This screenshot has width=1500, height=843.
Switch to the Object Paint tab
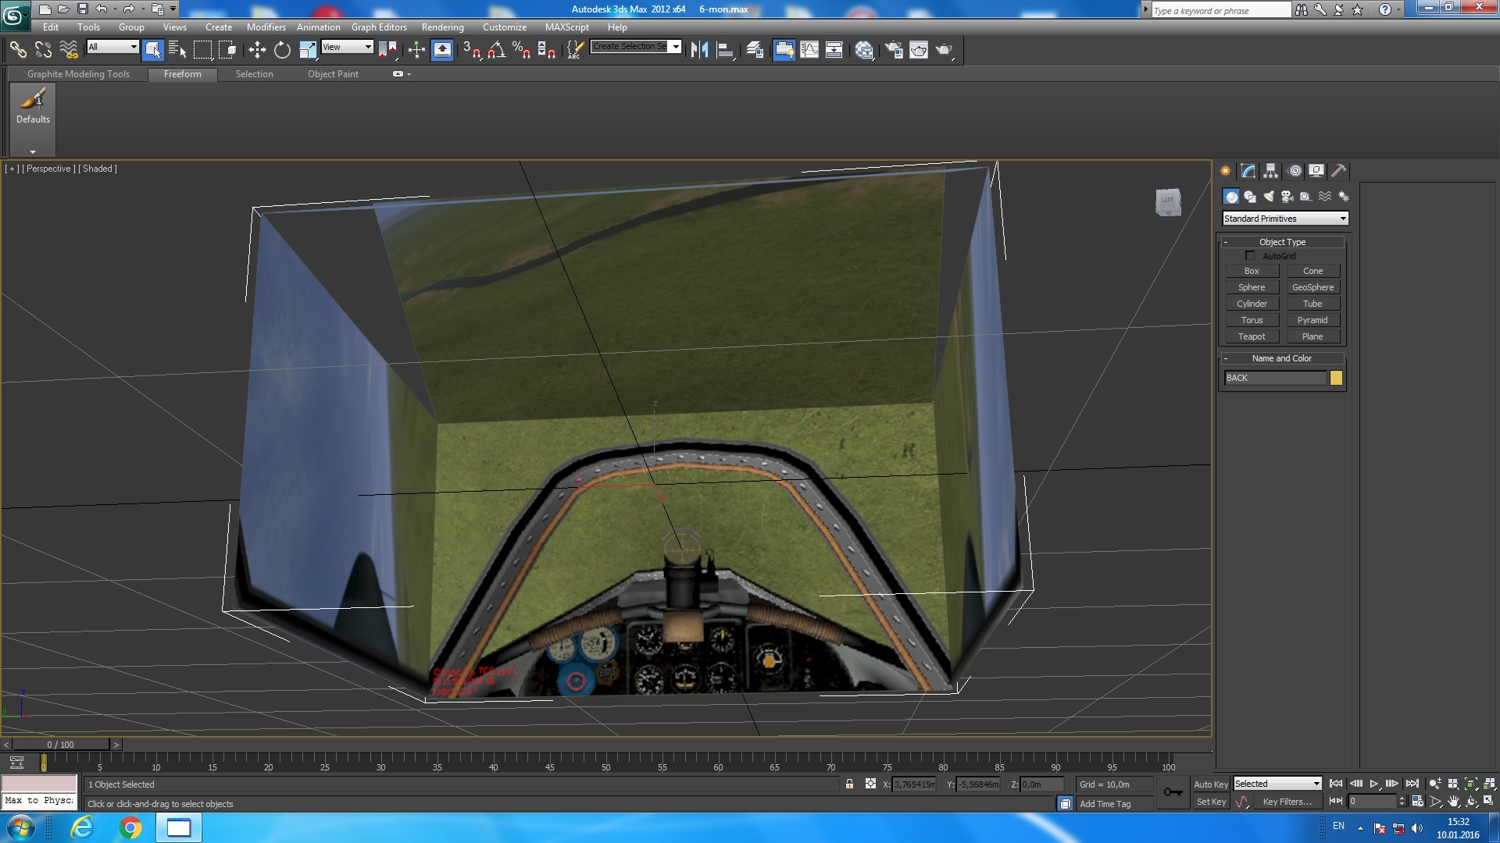click(x=333, y=74)
